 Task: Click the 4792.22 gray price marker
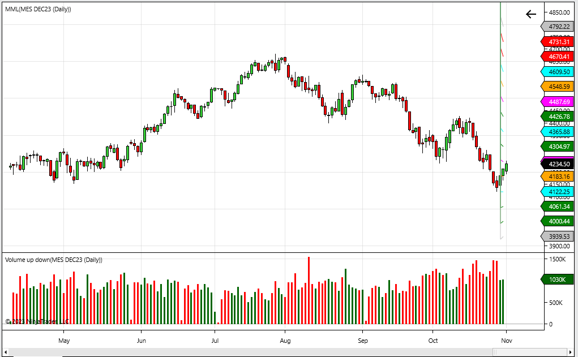558,27
